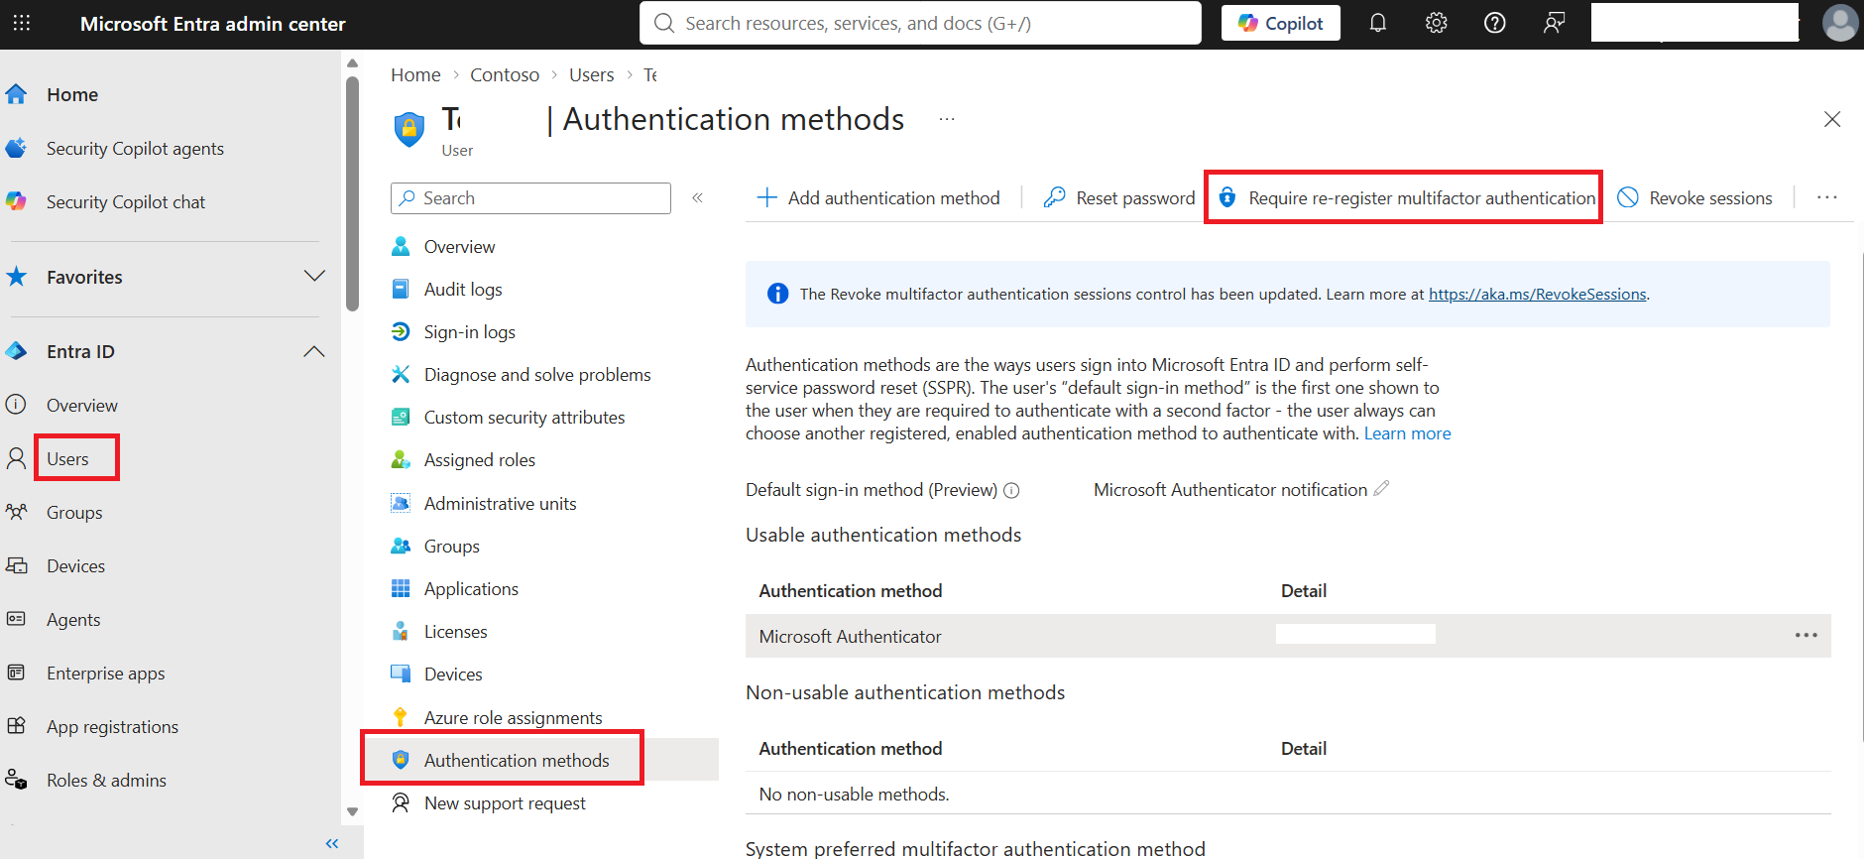Viewport: 1864px width, 859px height.
Task: Click Require re-register multifactor authentication
Action: point(1407,197)
